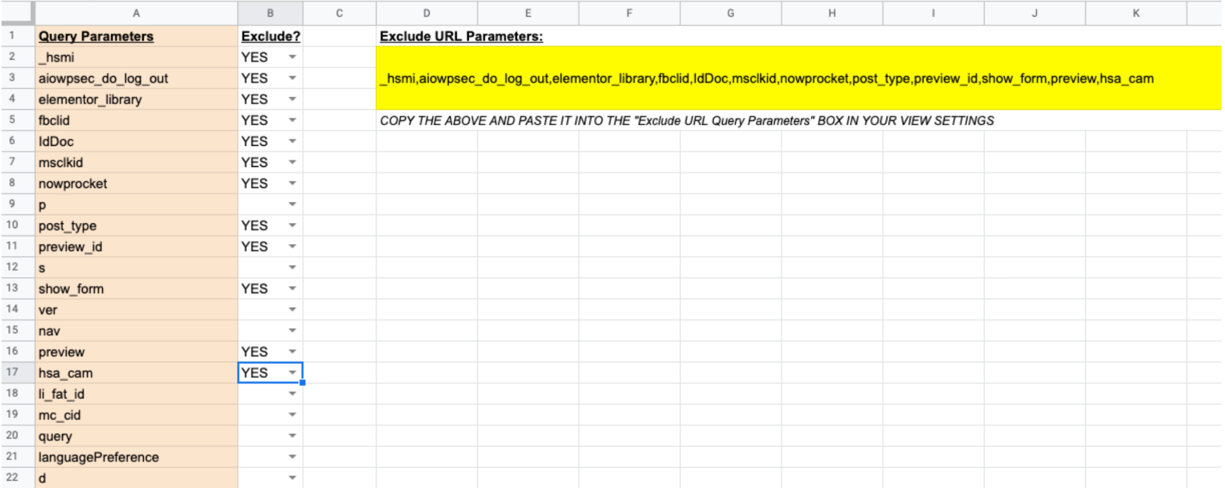Select the preview_id cell
1225x488 pixels.
[x=137, y=247]
